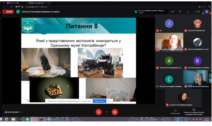Screen dimensions: 212x126
Task: Click the red 'ЗАПИС' recording indicator
Action: 8,12
